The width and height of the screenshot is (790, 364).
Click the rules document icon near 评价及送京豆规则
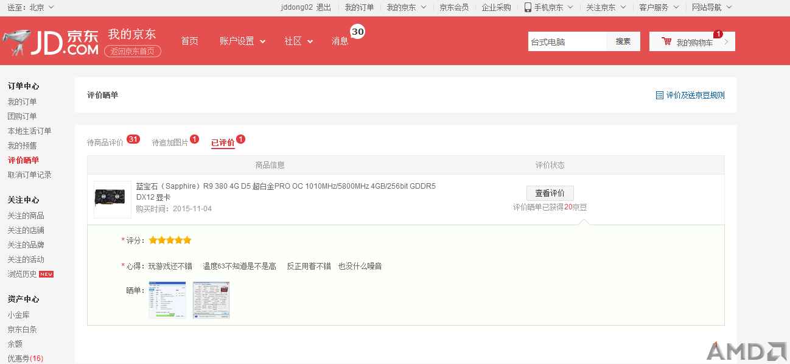659,95
